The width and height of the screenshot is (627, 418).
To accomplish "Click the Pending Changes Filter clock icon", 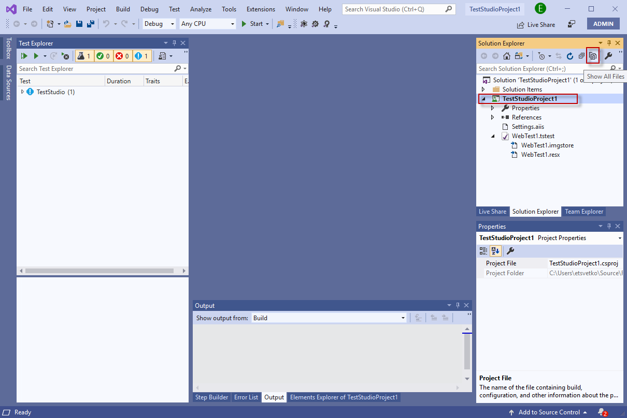I will click(x=541, y=56).
